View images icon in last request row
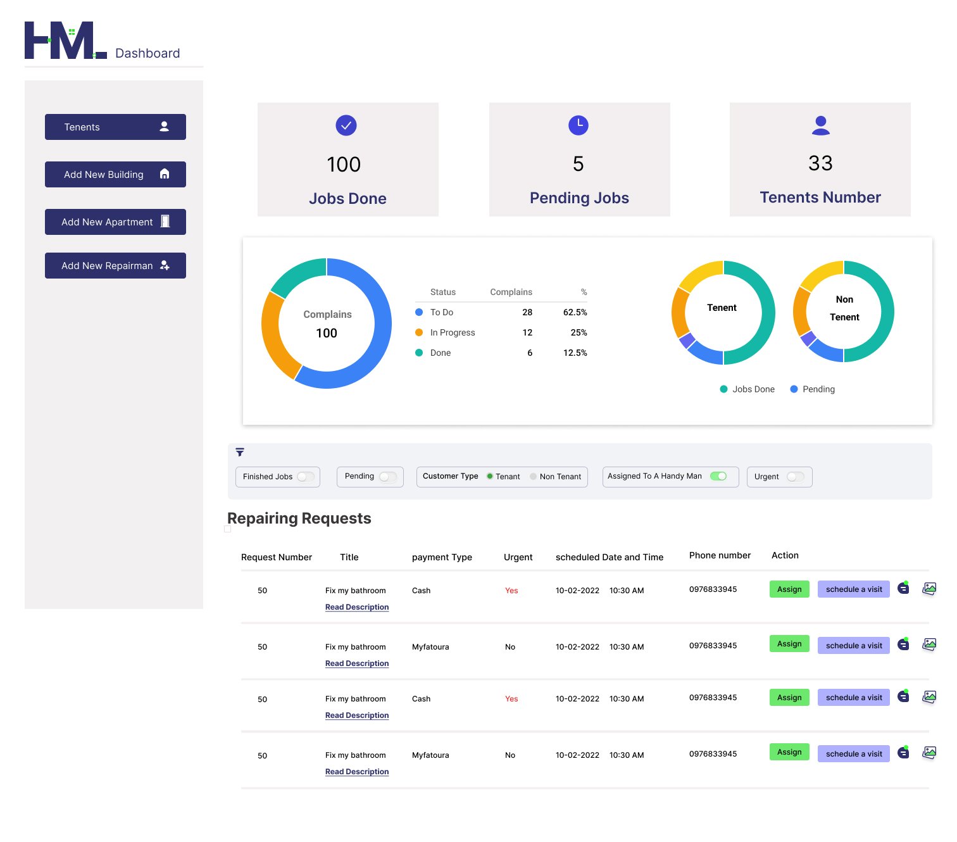 pyautogui.click(x=929, y=753)
